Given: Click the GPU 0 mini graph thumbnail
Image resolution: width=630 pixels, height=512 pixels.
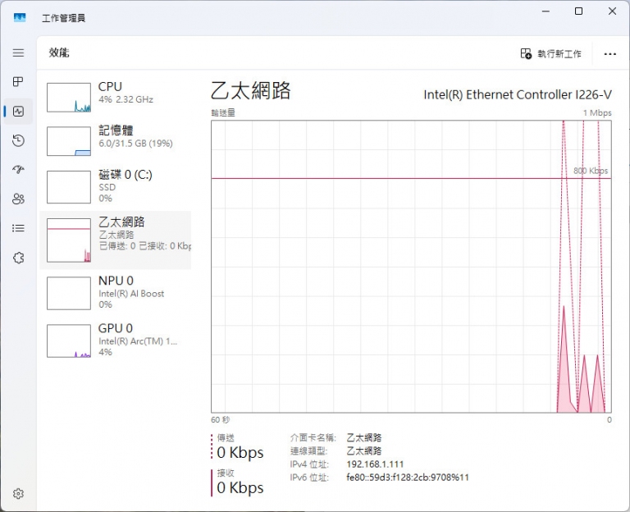Looking at the screenshot, I should pyautogui.click(x=69, y=341).
